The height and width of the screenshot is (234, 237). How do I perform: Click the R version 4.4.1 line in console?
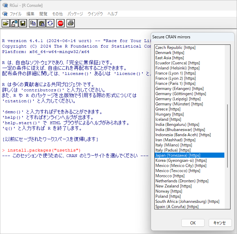tap(76, 41)
